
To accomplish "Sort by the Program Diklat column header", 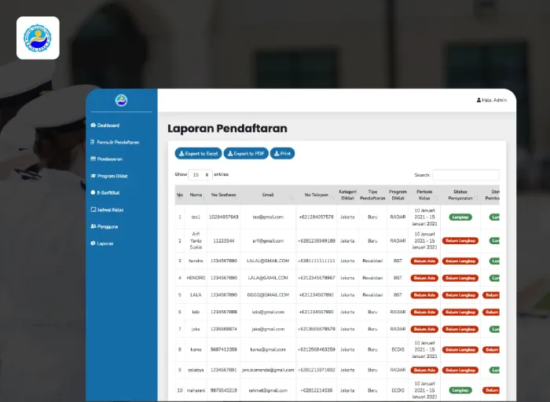I will 398,195.
